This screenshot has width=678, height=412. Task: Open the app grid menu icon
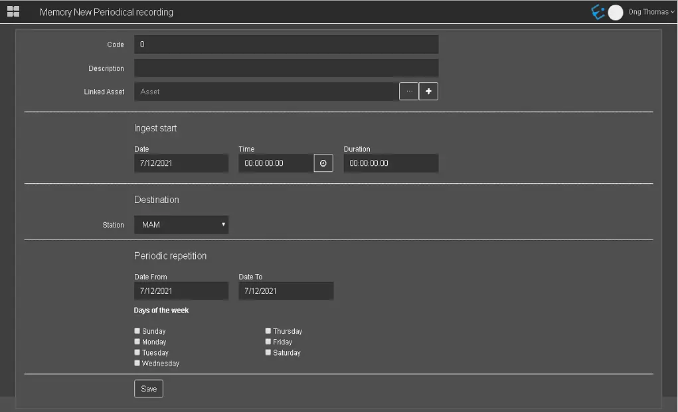coord(13,12)
